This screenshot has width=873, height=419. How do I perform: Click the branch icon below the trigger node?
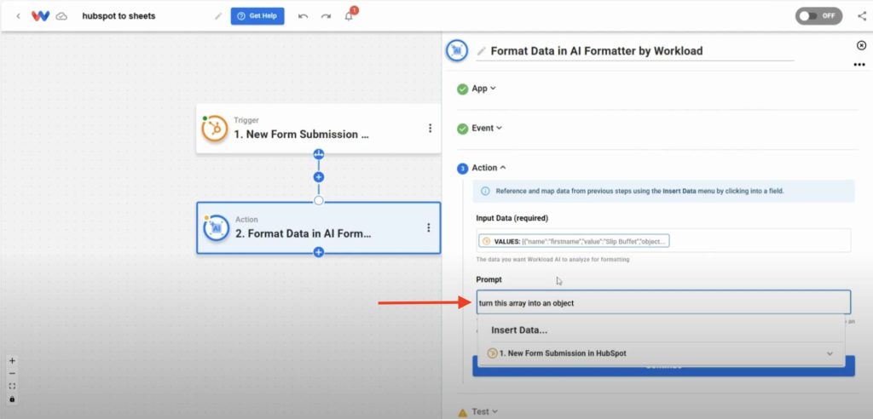[319, 154]
